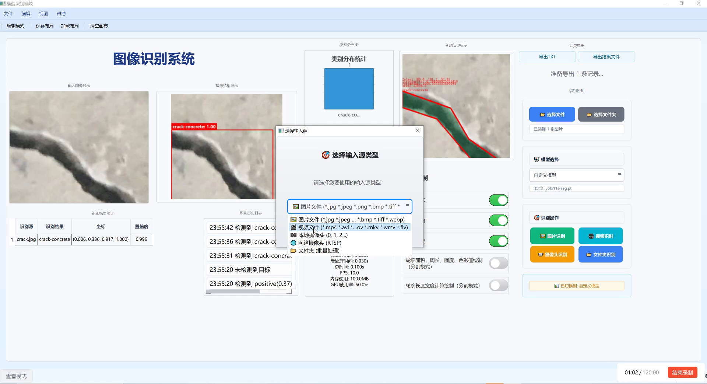Click the chart icon in 已切换到 status

tap(557, 286)
